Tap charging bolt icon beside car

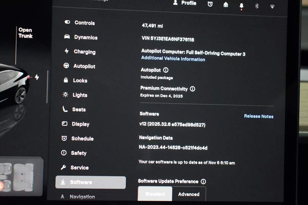point(37,77)
